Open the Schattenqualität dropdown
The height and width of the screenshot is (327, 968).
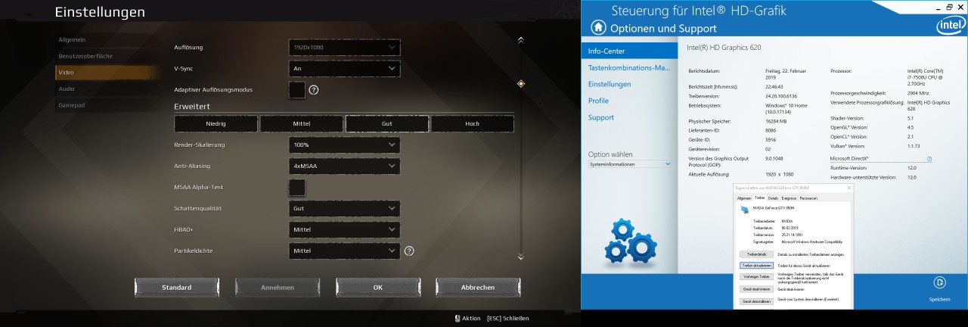344,208
